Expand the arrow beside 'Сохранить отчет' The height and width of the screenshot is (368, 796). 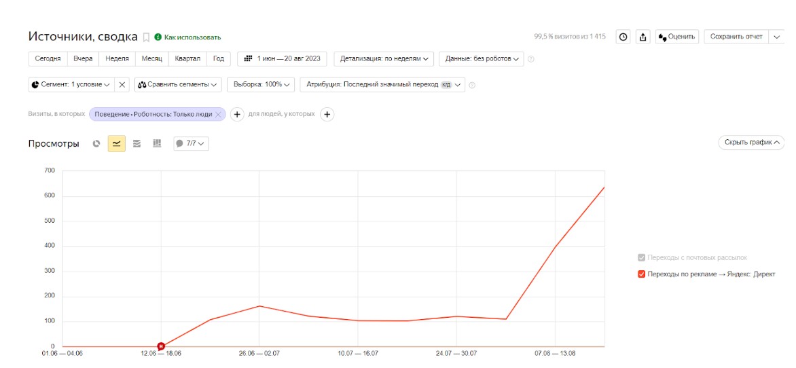pyautogui.click(x=777, y=37)
